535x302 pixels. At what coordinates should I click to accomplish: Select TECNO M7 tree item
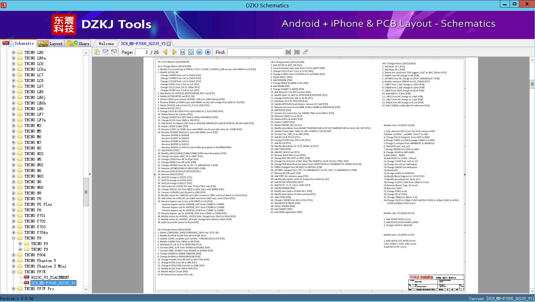point(33,142)
